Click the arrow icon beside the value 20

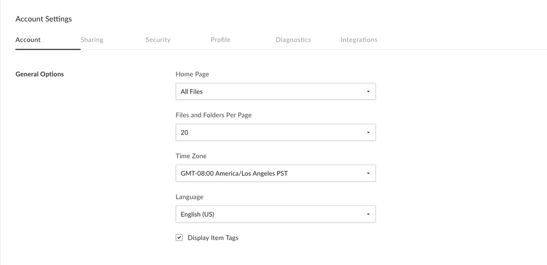pyautogui.click(x=368, y=132)
